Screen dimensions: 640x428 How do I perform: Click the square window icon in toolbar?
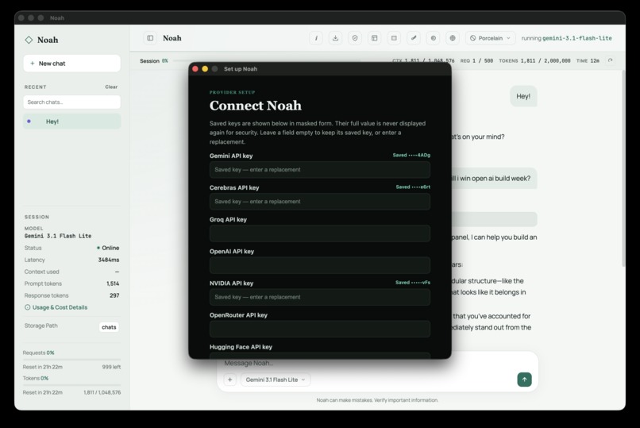point(394,38)
